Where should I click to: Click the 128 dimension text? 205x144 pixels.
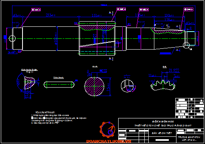pyautogui.click(x=169, y=20)
